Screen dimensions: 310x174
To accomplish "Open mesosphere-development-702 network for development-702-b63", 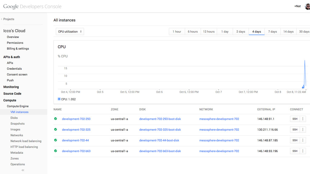I will point(219,151).
